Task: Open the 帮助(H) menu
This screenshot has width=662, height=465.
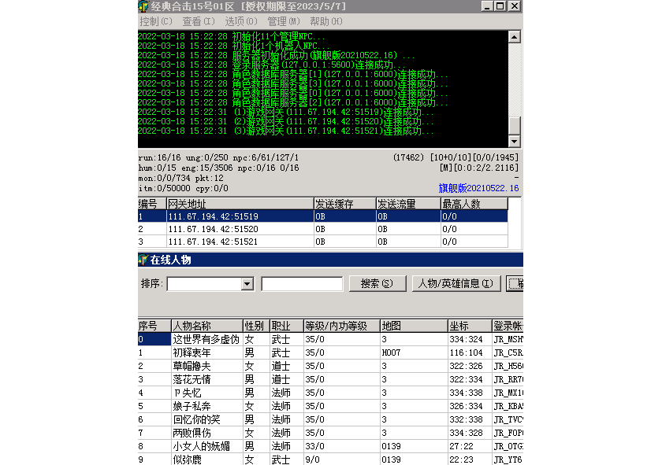Action: point(325,21)
